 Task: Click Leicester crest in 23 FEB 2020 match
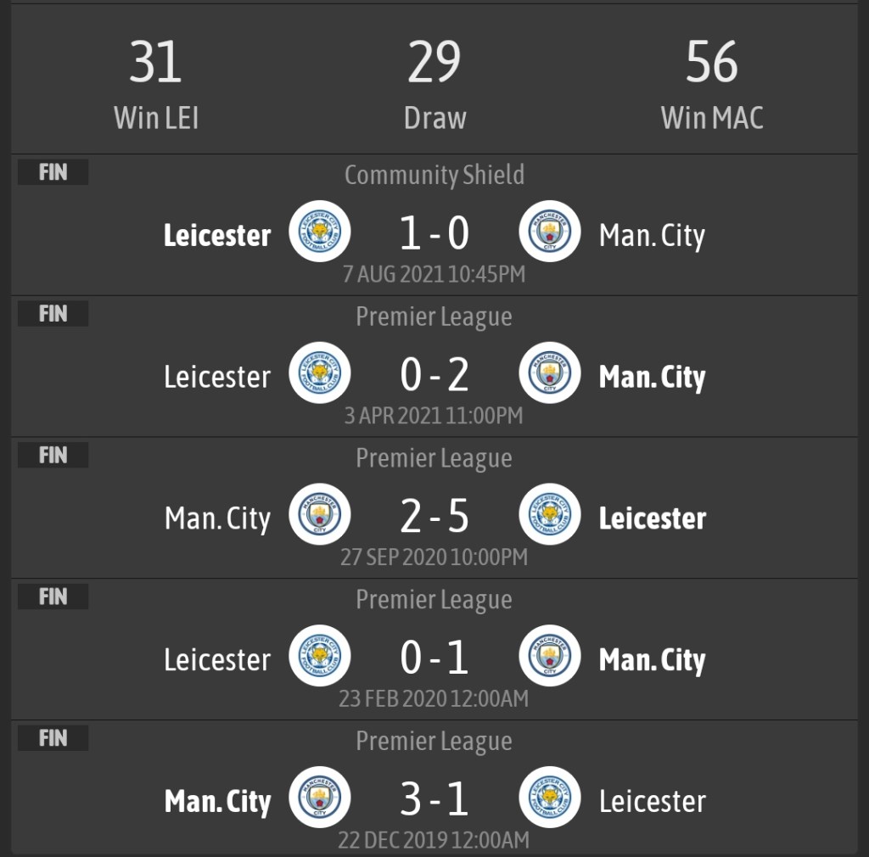coord(319,656)
